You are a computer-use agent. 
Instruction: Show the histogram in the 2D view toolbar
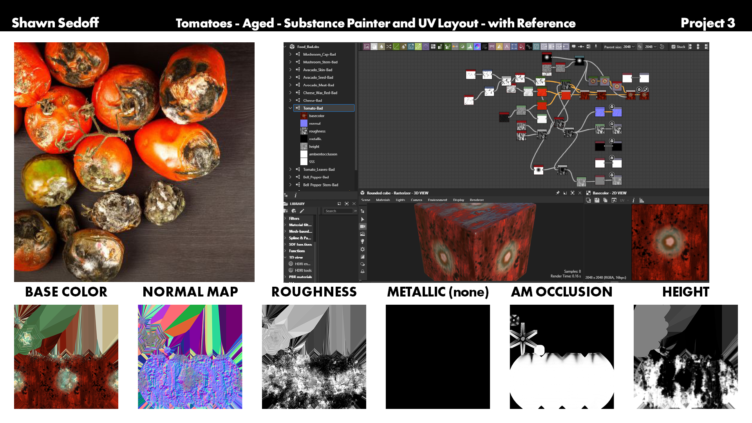pos(642,200)
